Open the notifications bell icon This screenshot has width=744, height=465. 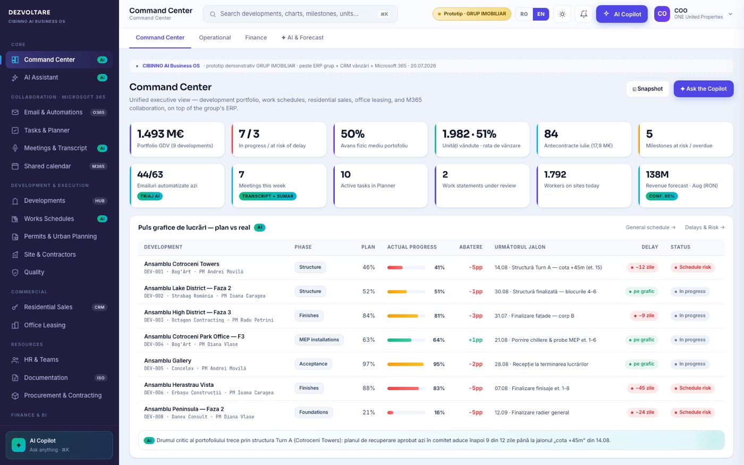(x=584, y=14)
